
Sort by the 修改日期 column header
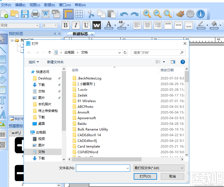(x=167, y=70)
